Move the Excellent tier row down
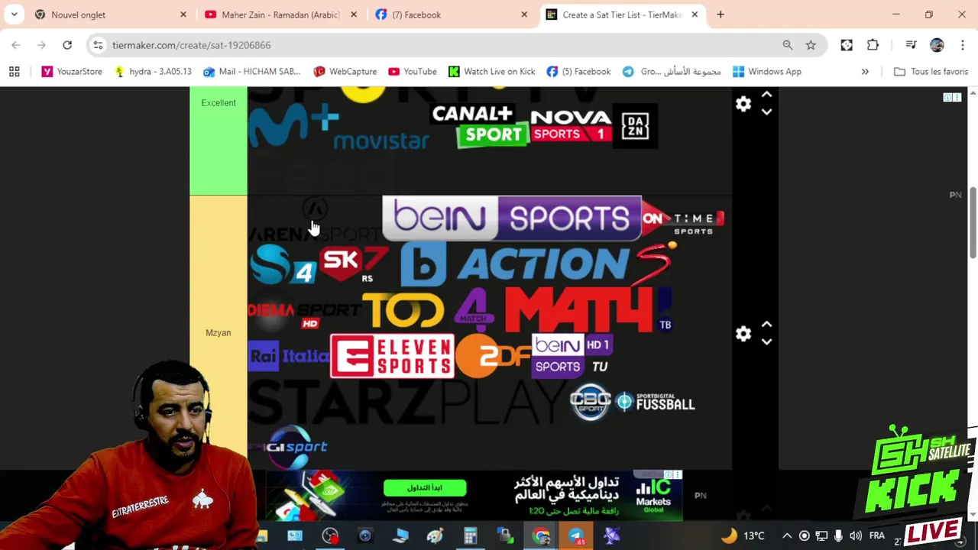The width and height of the screenshot is (978, 550). tap(766, 112)
